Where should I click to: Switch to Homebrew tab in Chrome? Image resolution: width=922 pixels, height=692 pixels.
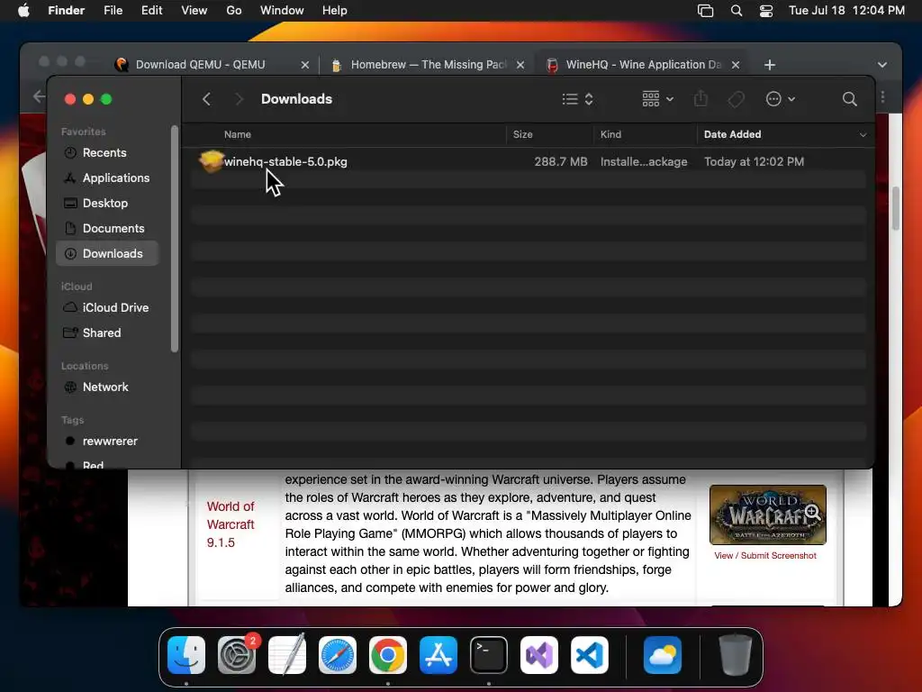point(429,65)
